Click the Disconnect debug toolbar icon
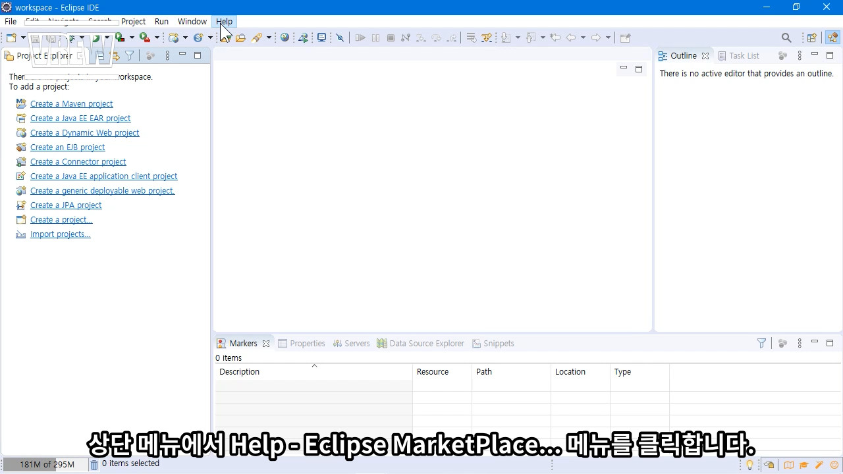 406,38
